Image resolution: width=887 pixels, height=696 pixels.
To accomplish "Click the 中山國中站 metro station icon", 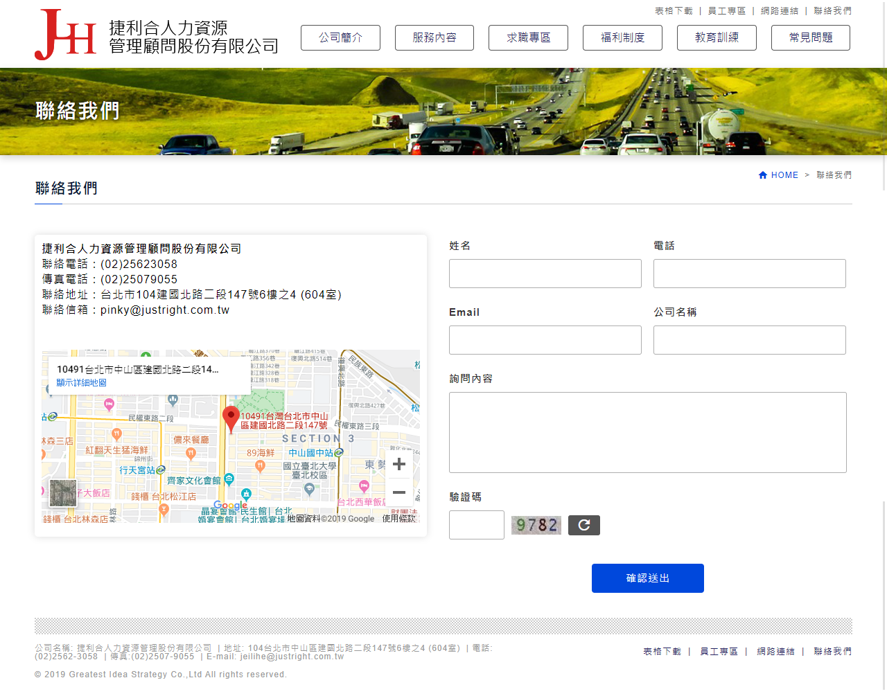I will [338, 452].
